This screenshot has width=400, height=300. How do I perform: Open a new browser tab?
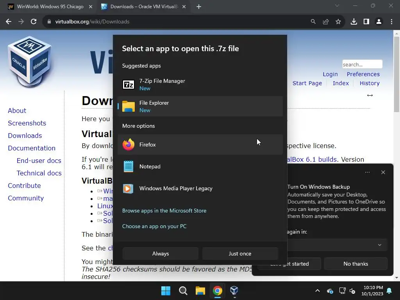(199, 7)
